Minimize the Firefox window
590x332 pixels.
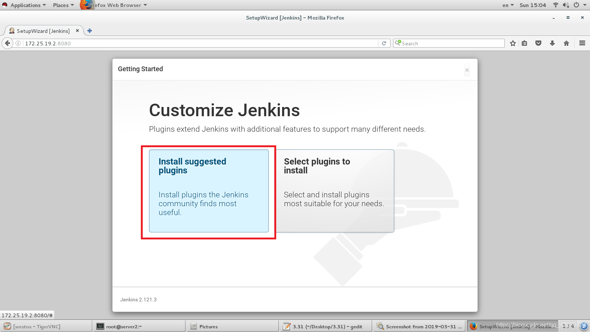553,18
